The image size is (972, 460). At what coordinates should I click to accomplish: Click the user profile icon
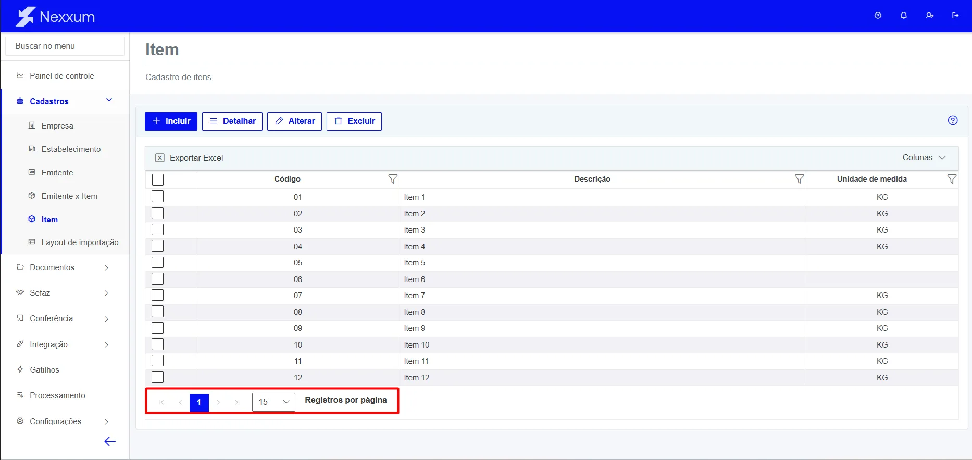[930, 16]
